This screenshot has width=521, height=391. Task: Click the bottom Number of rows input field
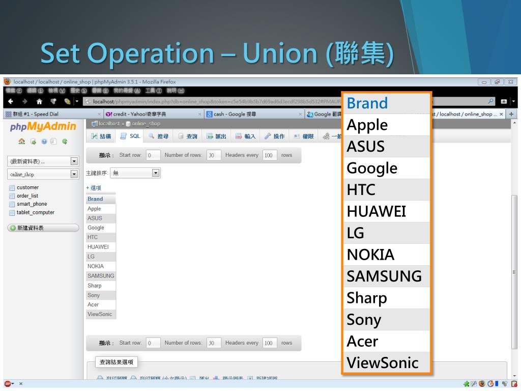pos(214,343)
